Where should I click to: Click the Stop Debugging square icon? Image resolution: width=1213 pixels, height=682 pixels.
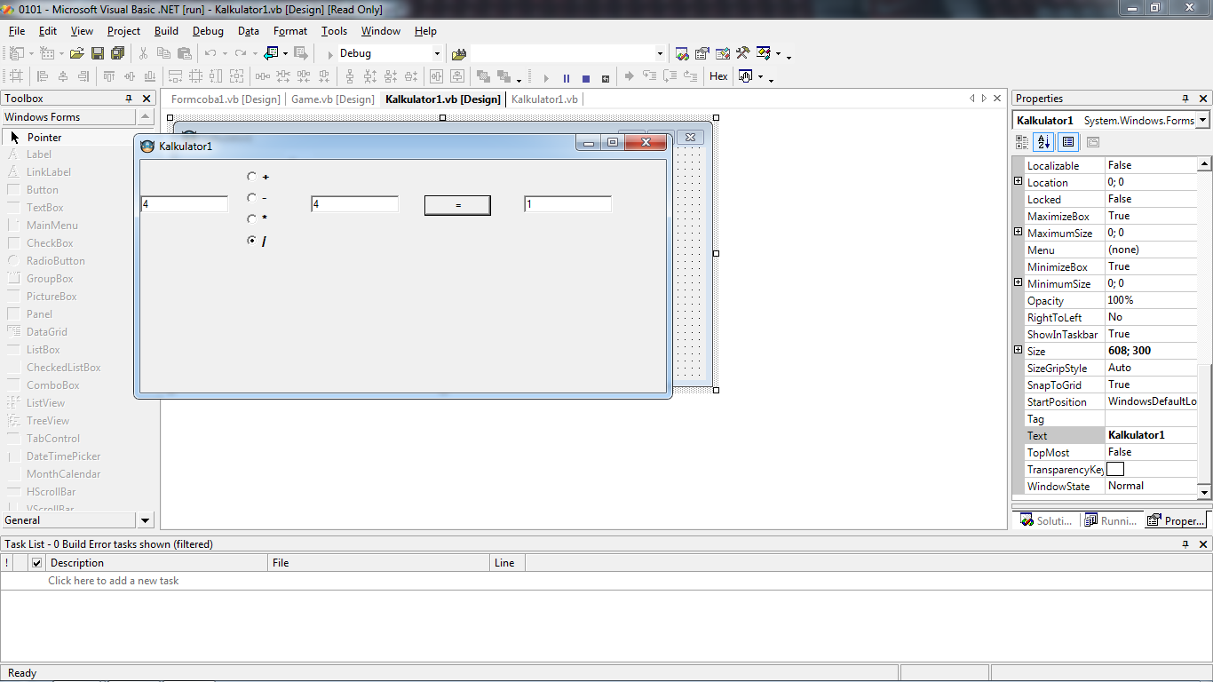585,77
